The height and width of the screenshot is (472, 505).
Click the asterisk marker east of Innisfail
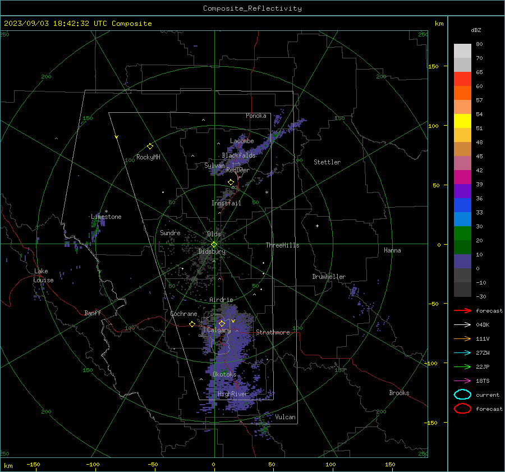tap(267, 193)
